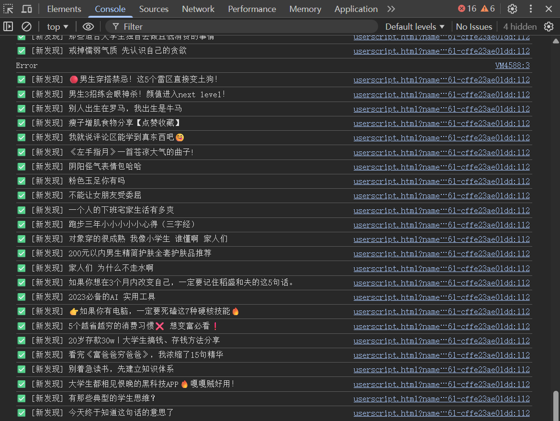The height and width of the screenshot is (421, 560).
Task: Click the orange warning count badge
Action: (488, 9)
